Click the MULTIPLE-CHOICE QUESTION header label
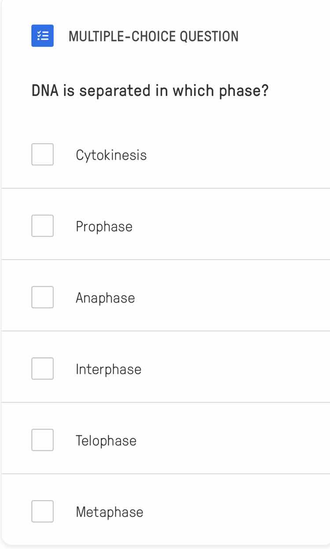Image resolution: width=330 pixels, height=549 pixels. 153,37
